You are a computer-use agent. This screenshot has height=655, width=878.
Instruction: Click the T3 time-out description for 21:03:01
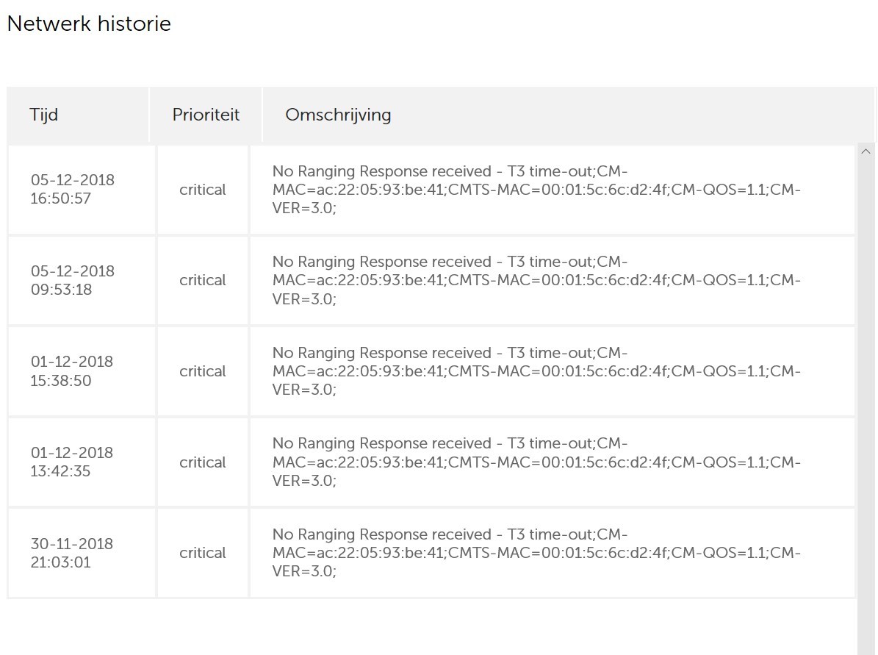(x=536, y=553)
